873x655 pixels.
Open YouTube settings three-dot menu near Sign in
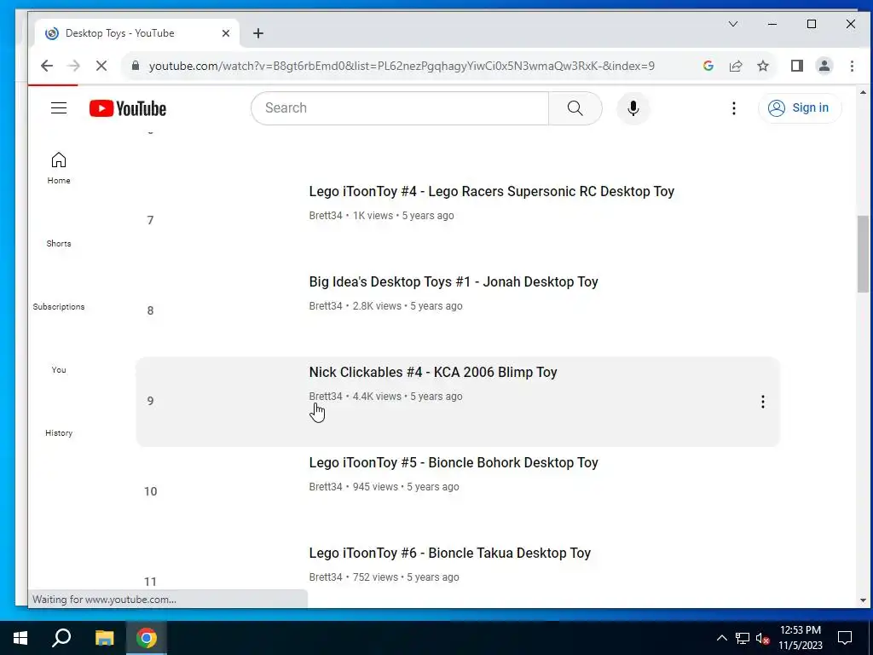pyautogui.click(x=734, y=108)
